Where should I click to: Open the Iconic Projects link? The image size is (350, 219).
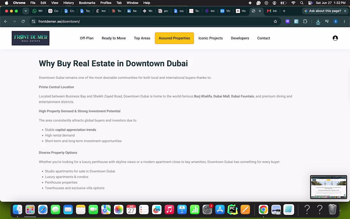(x=211, y=38)
